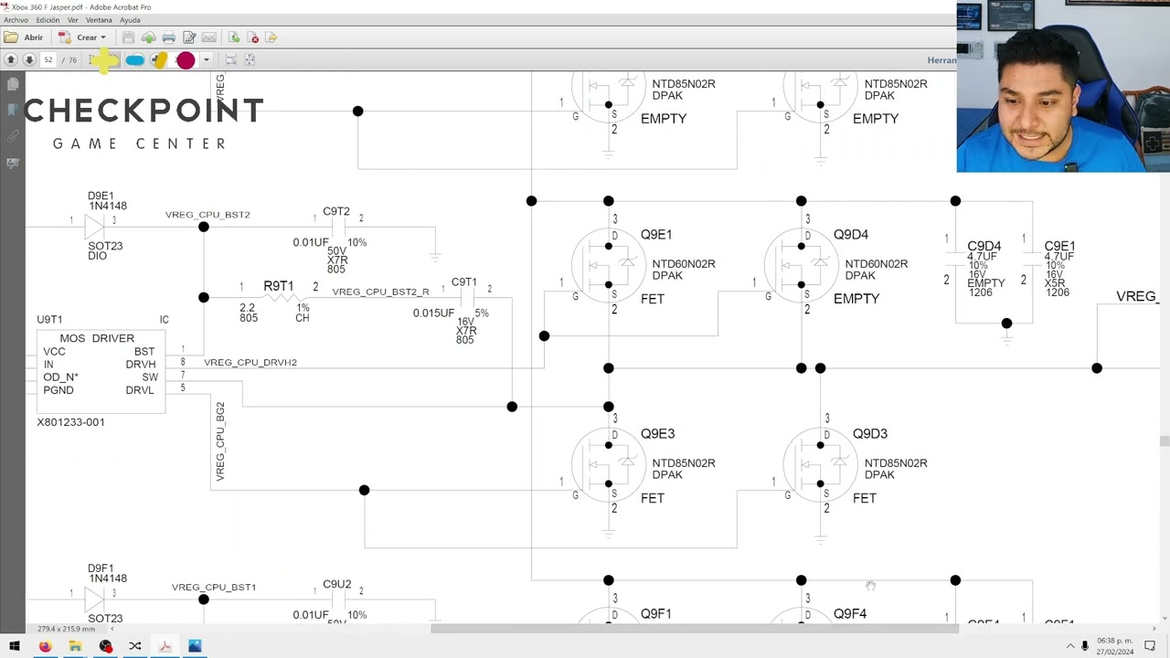Click the Adobe Acrobat taskbar icon
Screen dimensions: 1170x658
[165, 646]
